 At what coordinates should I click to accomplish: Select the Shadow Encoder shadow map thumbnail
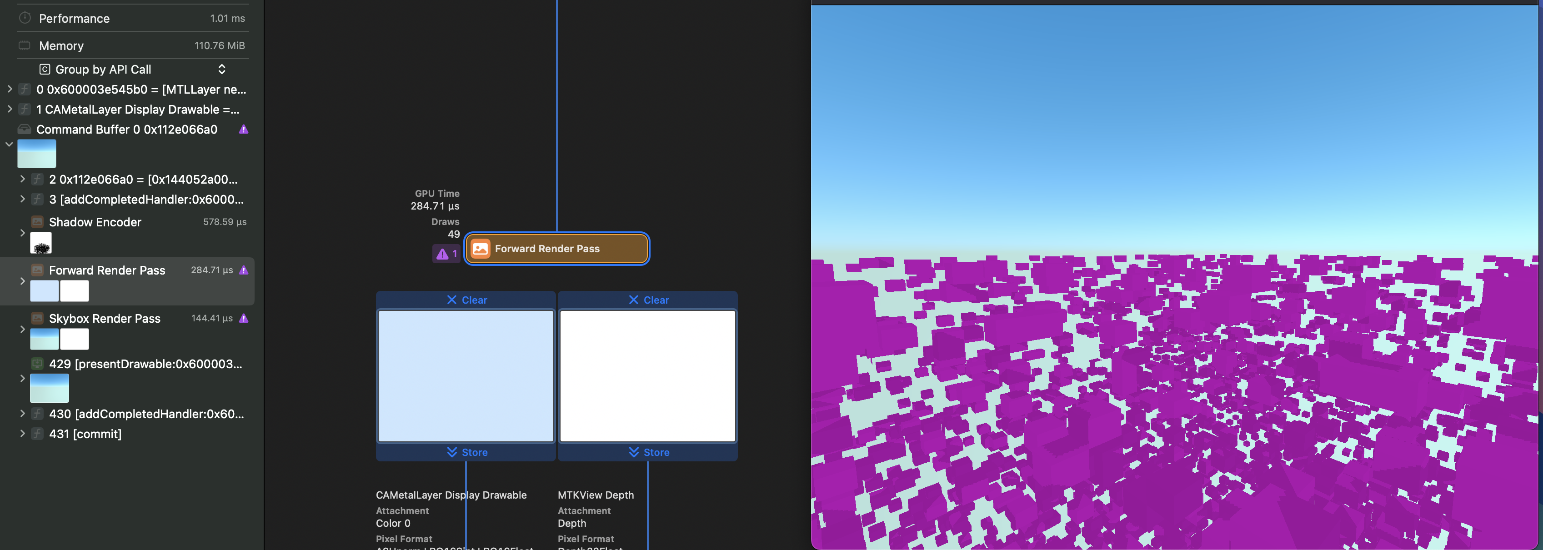point(41,243)
